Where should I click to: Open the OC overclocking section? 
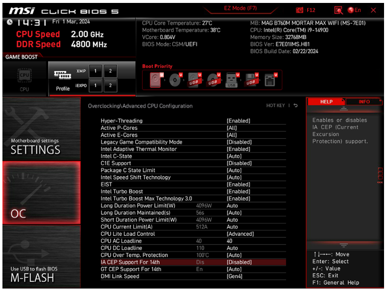[x=42, y=193]
